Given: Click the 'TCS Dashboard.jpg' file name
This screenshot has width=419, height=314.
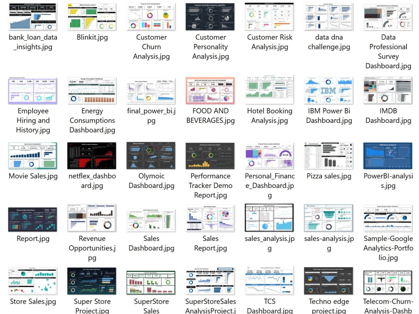Looking at the screenshot, I should coord(269,306).
